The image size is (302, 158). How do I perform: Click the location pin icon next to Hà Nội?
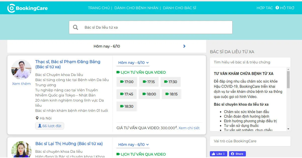point(37,118)
